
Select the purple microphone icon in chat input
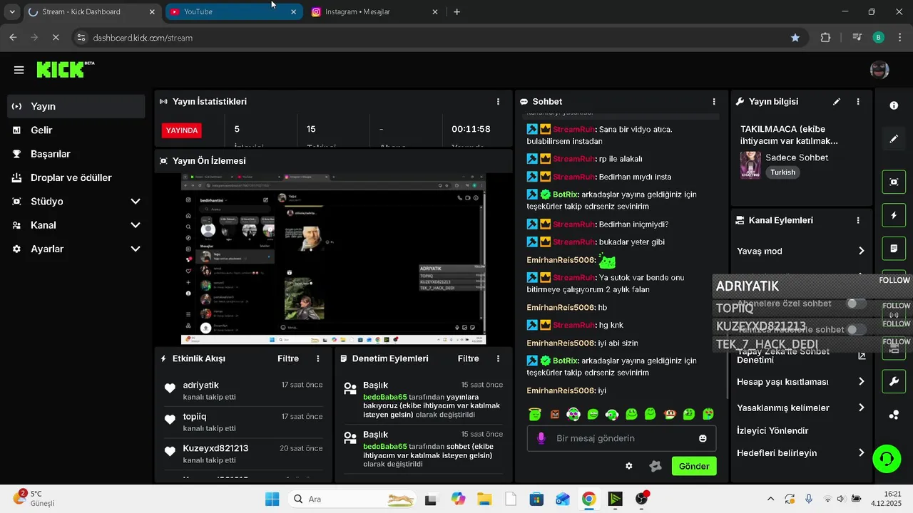point(541,438)
